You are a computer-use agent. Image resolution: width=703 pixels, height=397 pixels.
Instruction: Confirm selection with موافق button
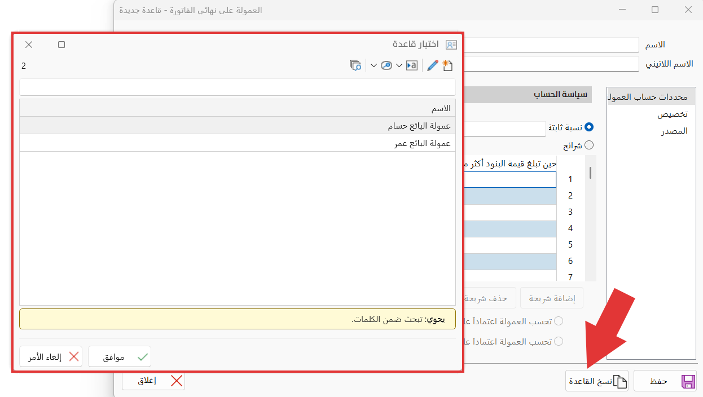coord(120,357)
